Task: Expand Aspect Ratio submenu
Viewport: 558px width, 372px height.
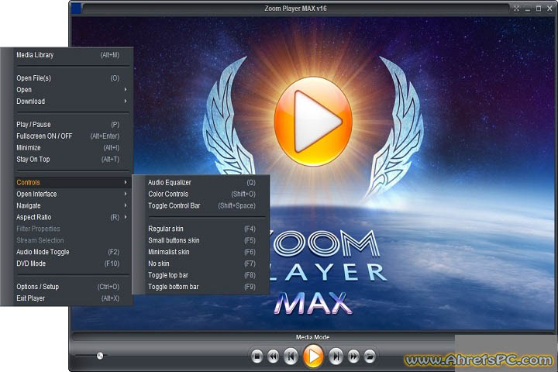Action: 73,217
